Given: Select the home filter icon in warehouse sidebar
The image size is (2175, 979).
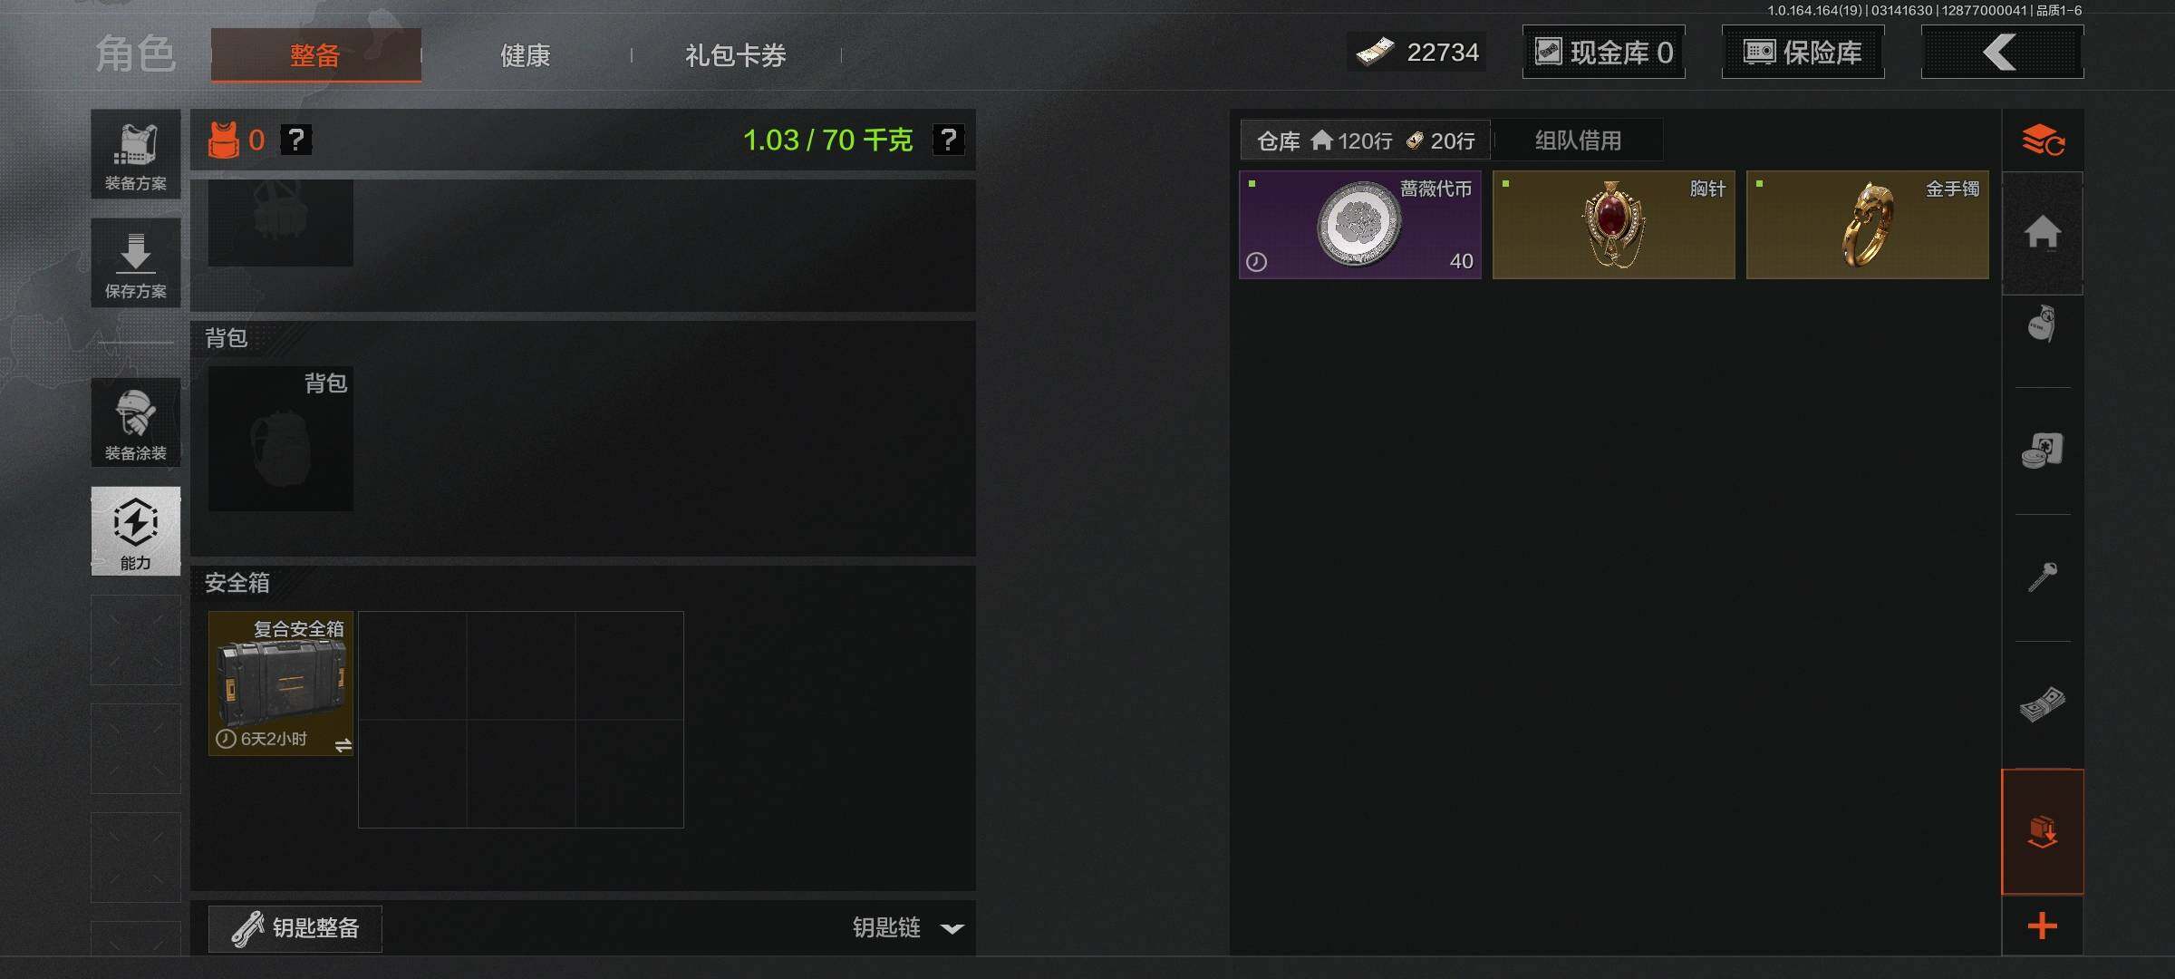Looking at the screenshot, I should click(x=2043, y=233).
